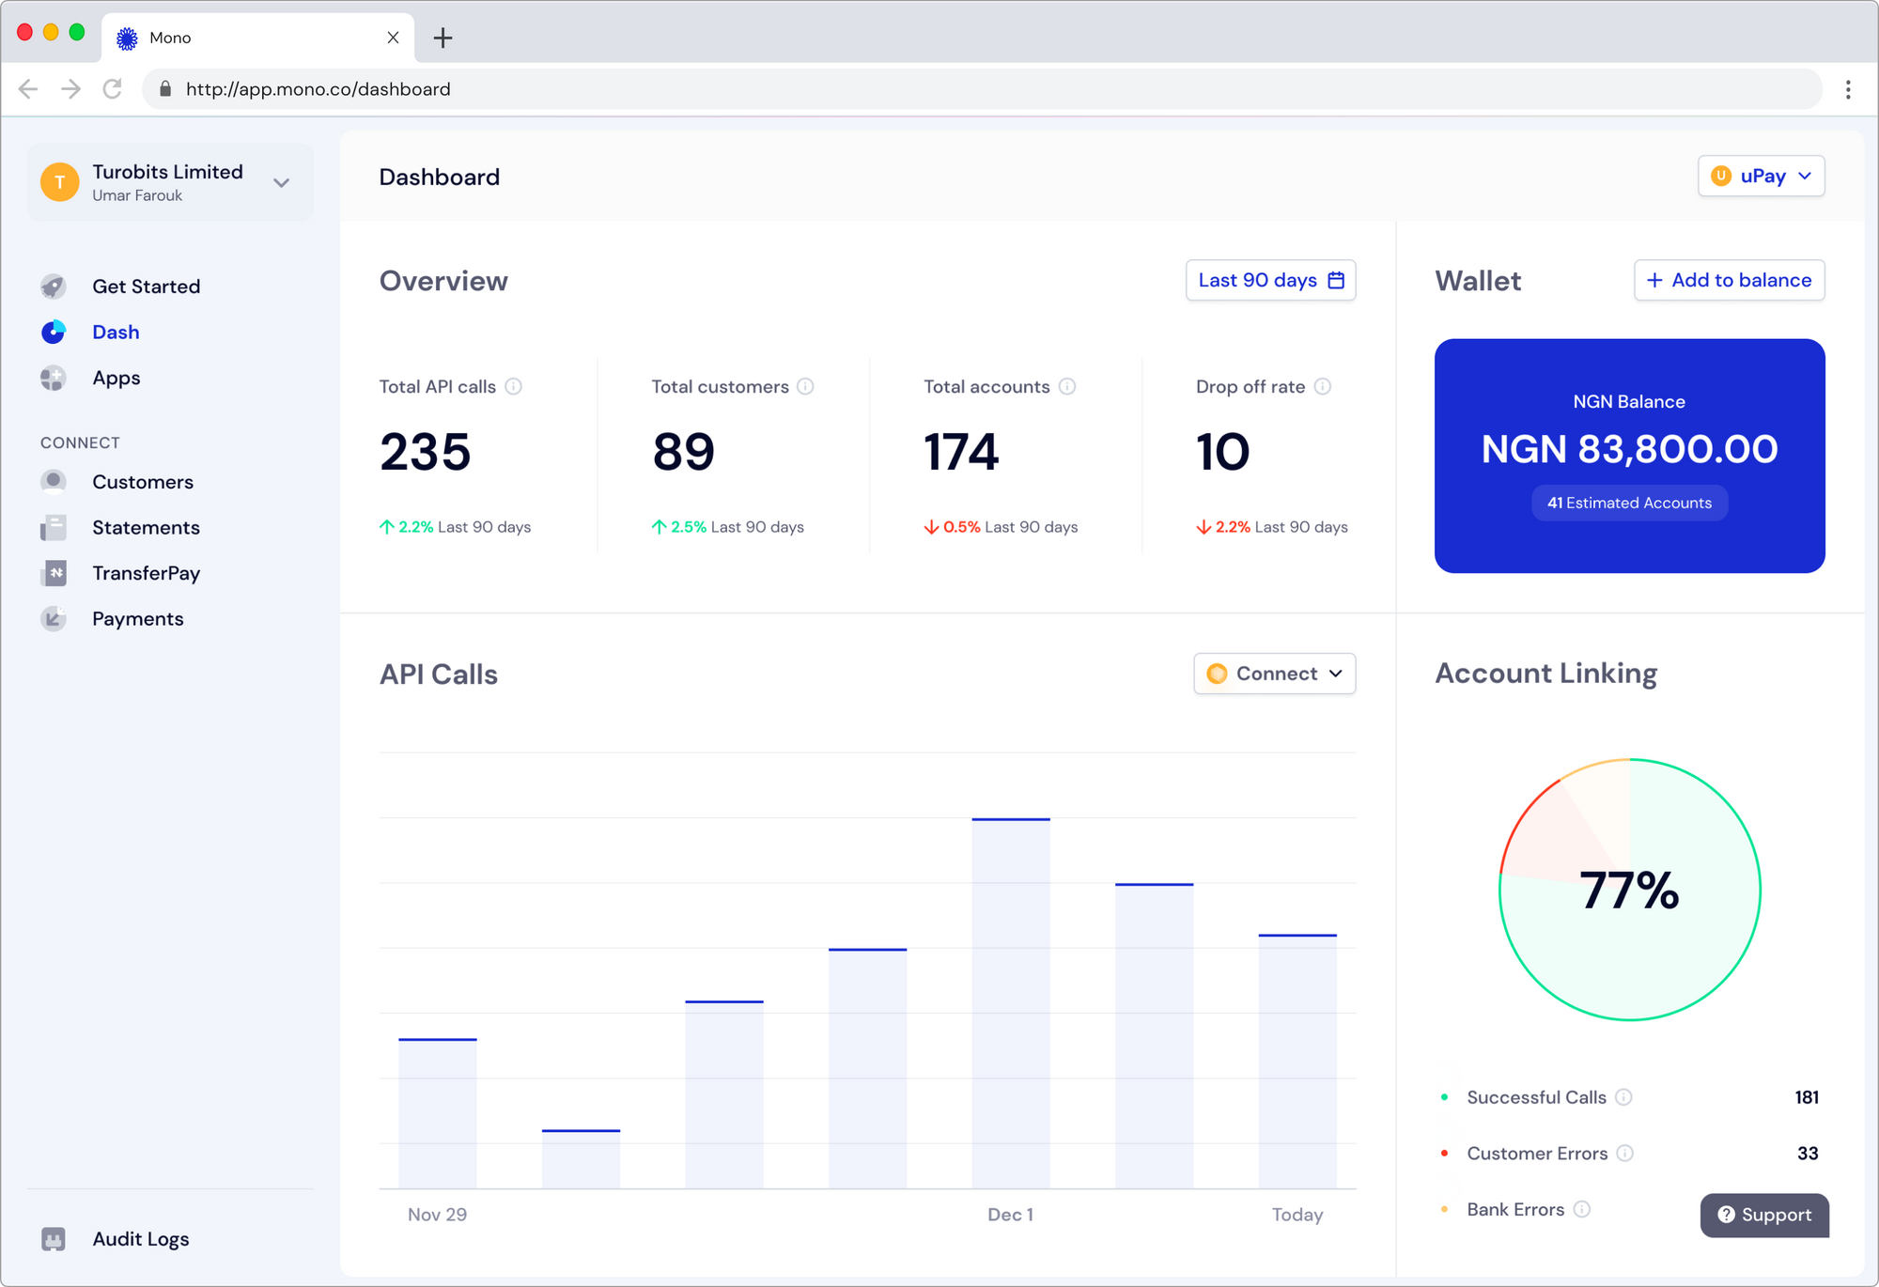Expand the Turobits Limited account switcher
1879x1287 pixels.
[x=281, y=183]
